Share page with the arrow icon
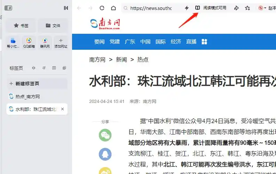 236,8
